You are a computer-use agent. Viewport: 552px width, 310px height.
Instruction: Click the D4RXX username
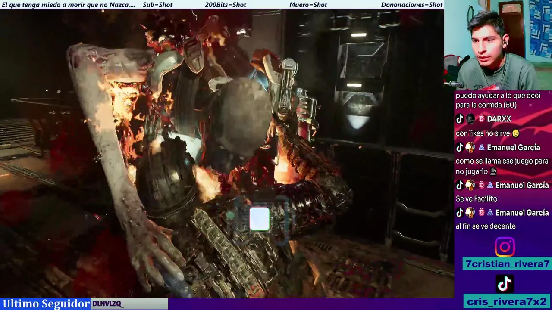point(499,119)
